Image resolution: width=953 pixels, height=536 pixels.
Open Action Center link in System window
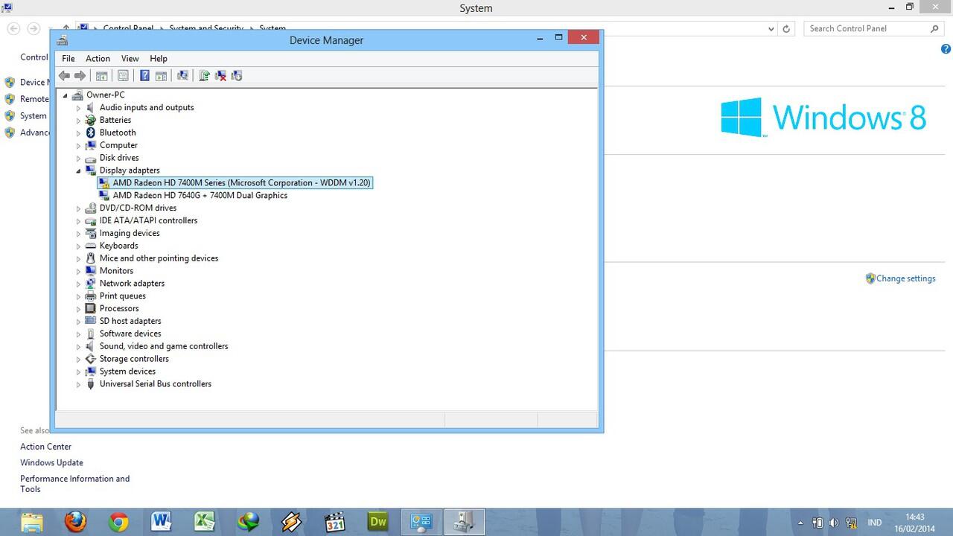click(45, 447)
